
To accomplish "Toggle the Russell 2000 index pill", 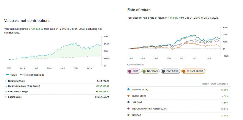I will 193,71.
